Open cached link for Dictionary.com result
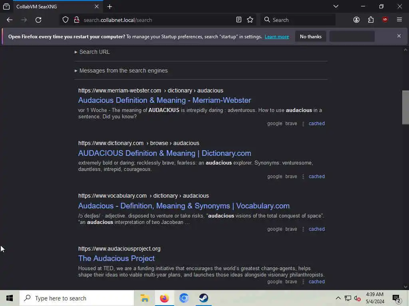The height and width of the screenshot is (306, 409). pos(317,177)
